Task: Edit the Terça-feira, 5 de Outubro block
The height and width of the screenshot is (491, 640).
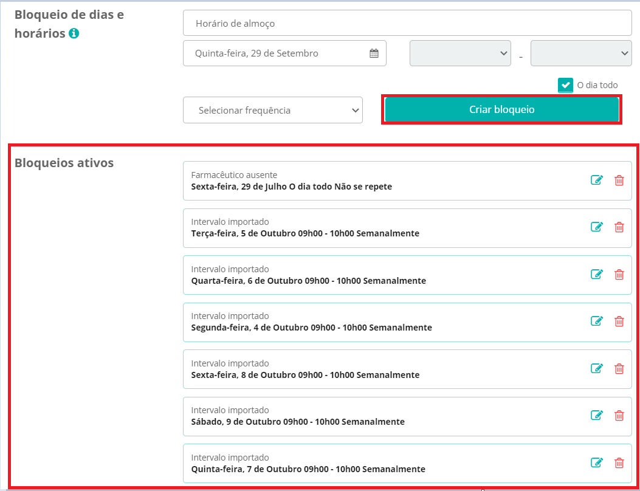Action: click(597, 227)
